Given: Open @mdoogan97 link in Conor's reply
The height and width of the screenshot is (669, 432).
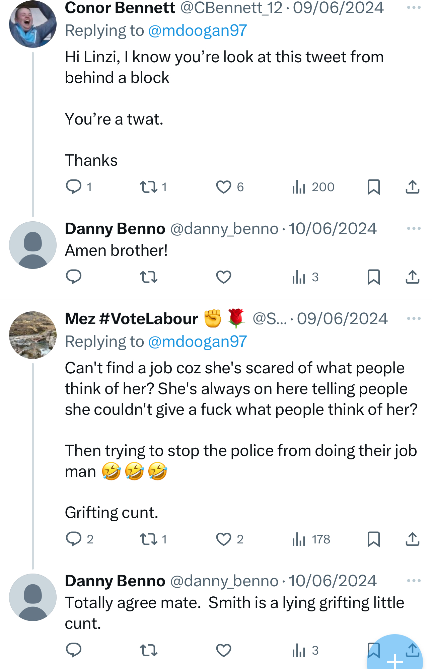Looking at the screenshot, I should tap(197, 30).
